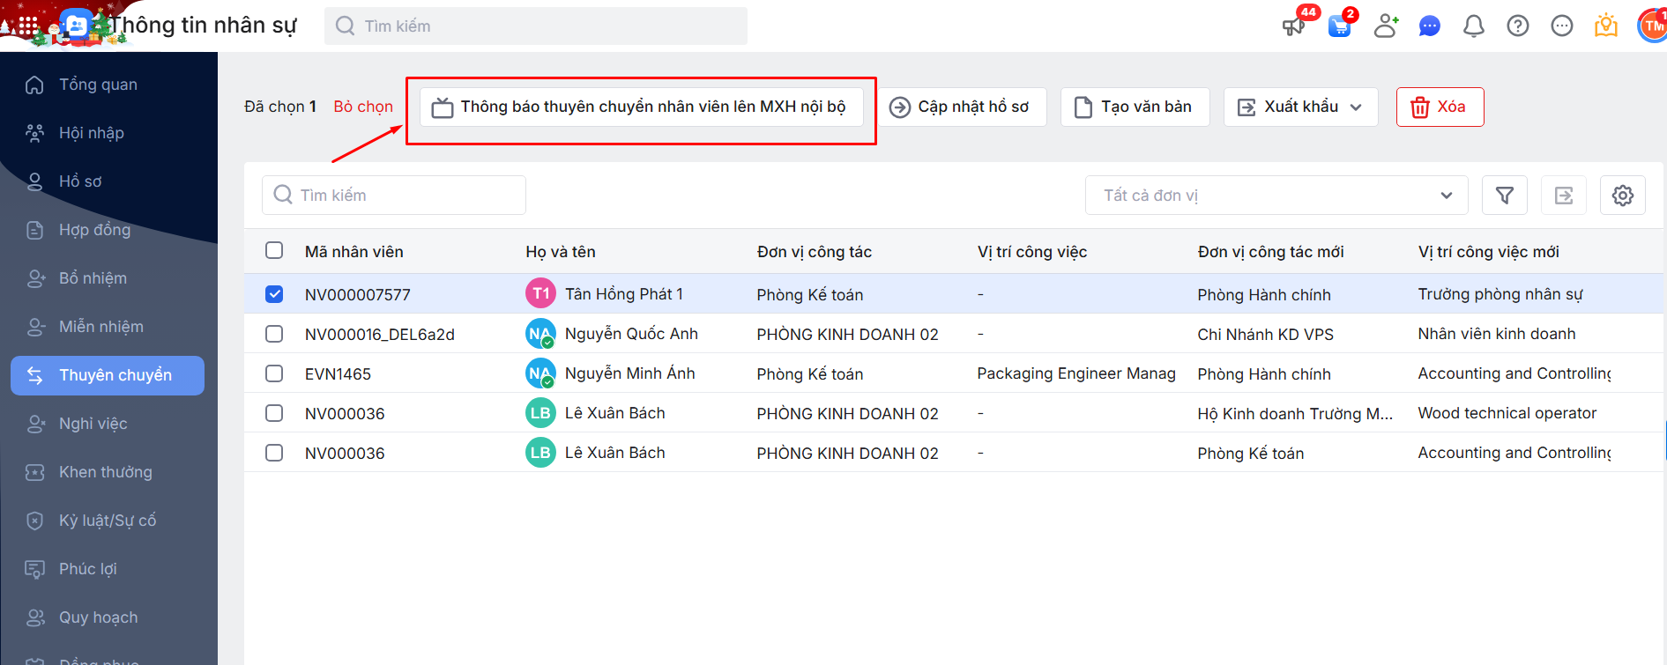Uncheck the Tân Hồng Phát 1 row checkbox

pyautogui.click(x=274, y=294)
